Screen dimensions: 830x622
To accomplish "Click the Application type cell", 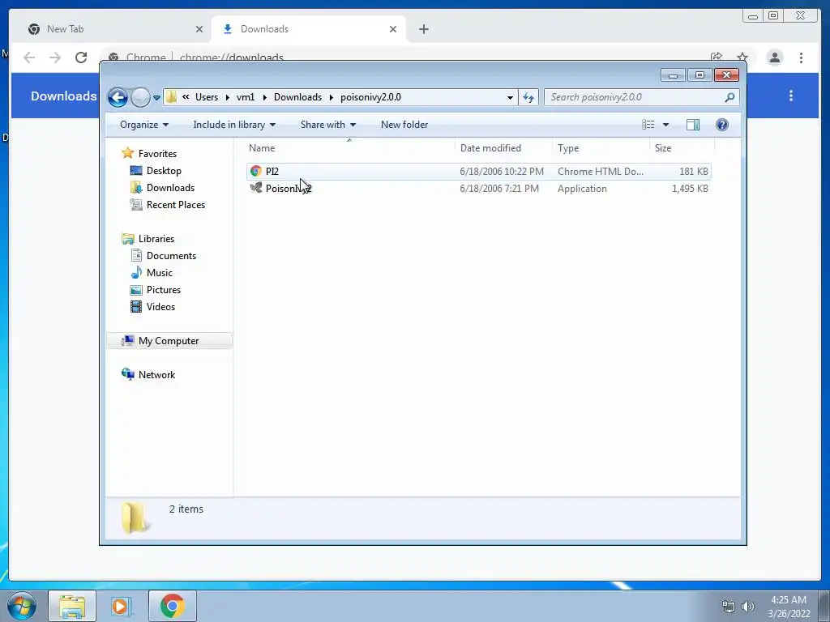I will click(582, 188).
